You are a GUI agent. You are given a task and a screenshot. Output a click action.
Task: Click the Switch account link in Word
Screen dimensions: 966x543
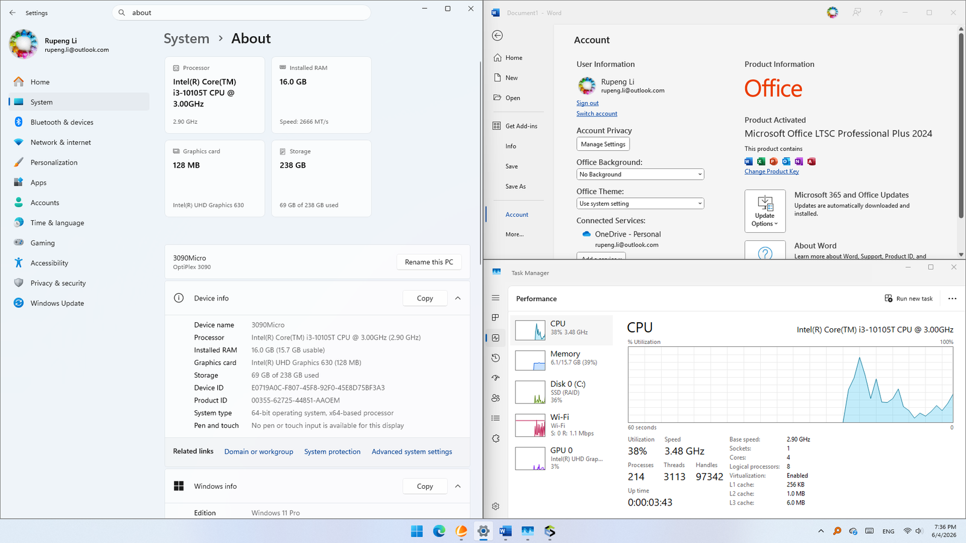tap(597, 113)
